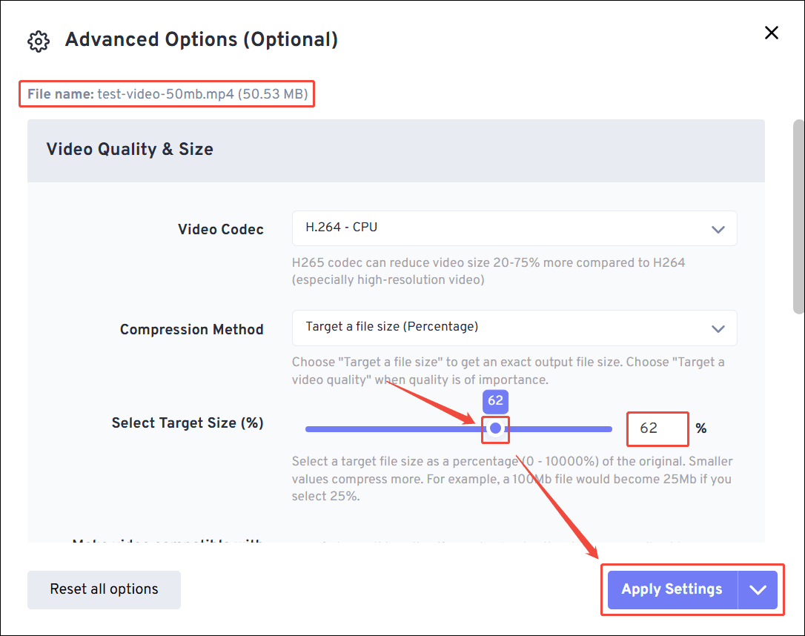Click the file name test-video-50mb.mp4 text
Screen dimensions: 805x636
coord(166,94)
